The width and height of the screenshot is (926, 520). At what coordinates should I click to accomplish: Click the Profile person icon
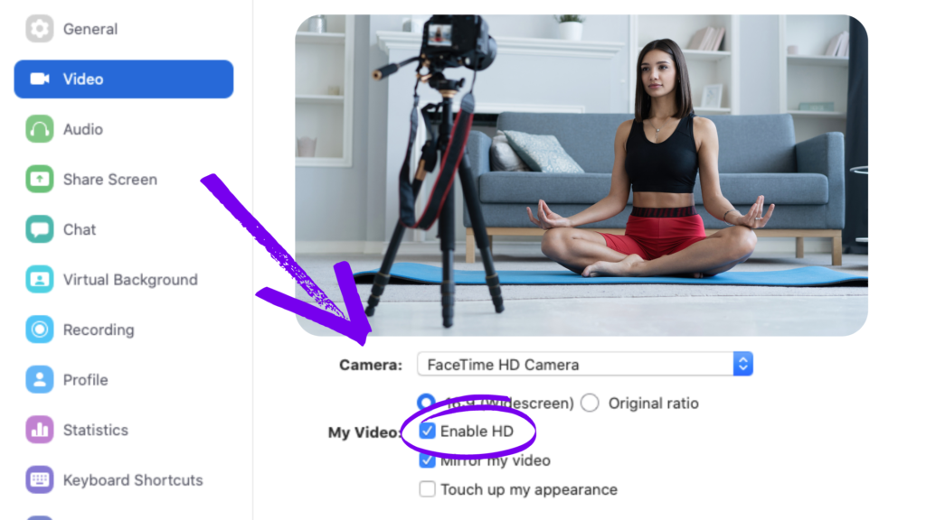pos(40,379)
